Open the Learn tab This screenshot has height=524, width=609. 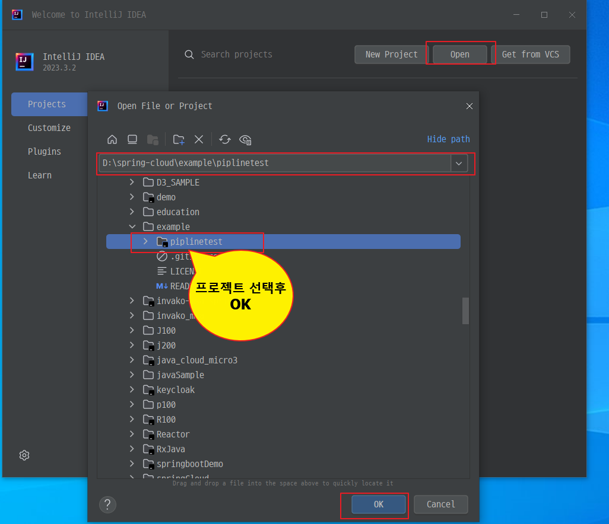pos(40,175)
